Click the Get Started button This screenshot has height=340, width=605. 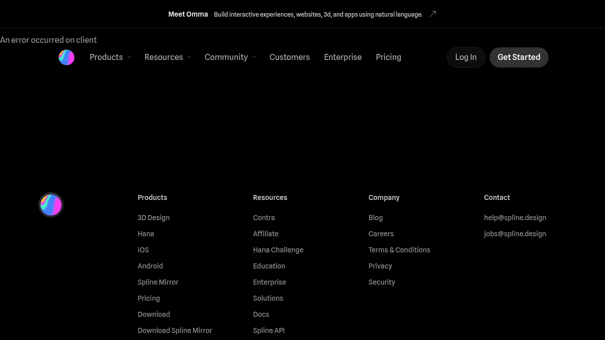[x=519, y=57]
